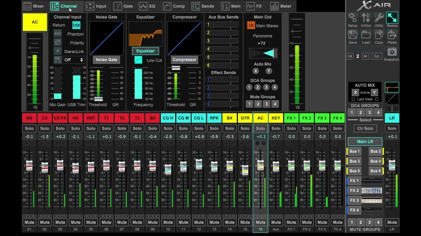Viewport: 421px width, 236px height.
Task: Click the AC channel fader
Action: (x=260, y=165)
